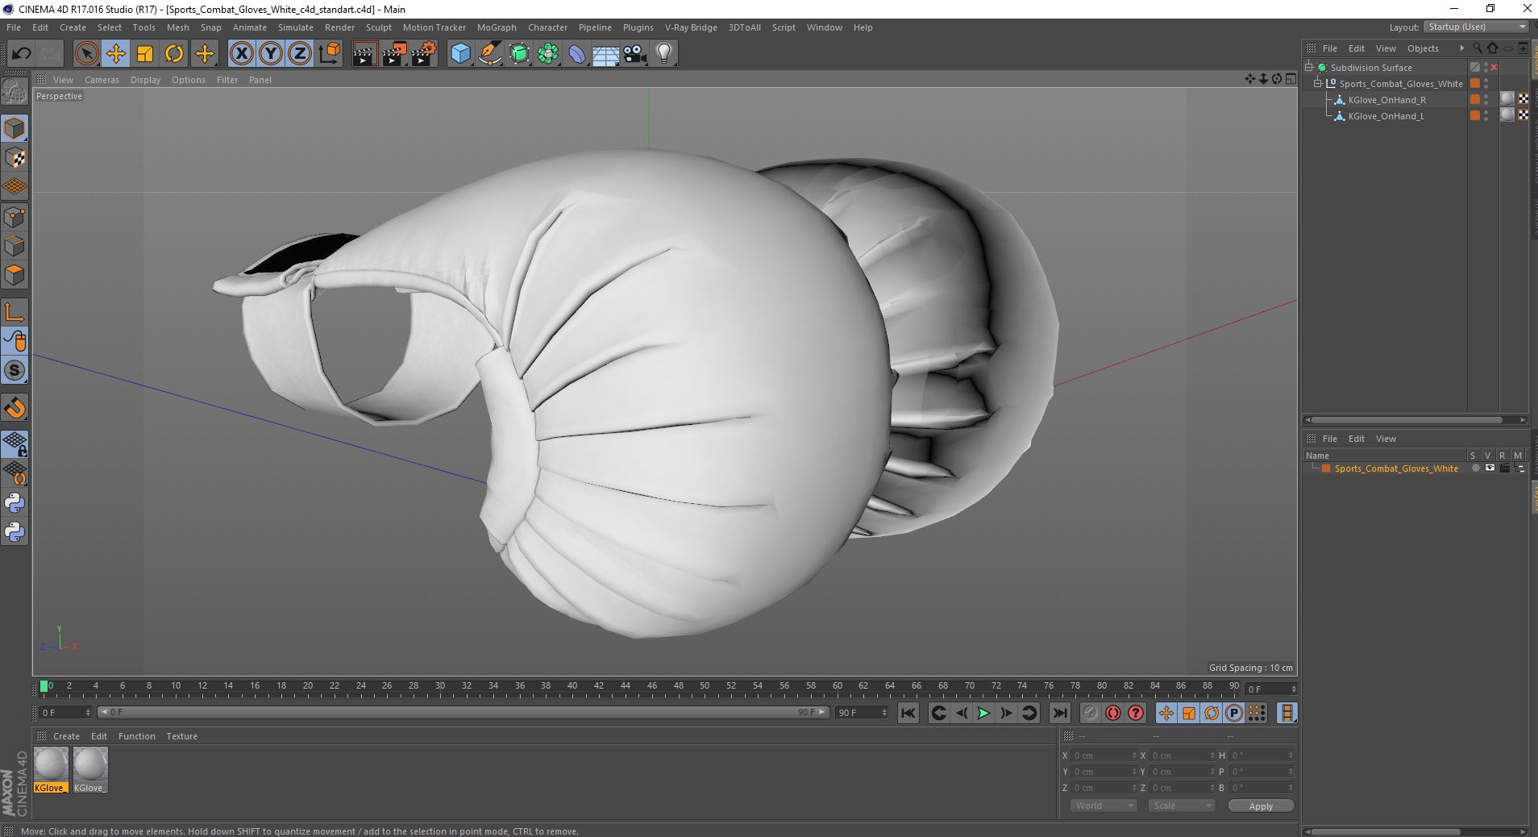The width and height of the screenshot is (1538, 837).
Task: Click Make Editable icon in left sidebar
Action: tap(15, 92)
